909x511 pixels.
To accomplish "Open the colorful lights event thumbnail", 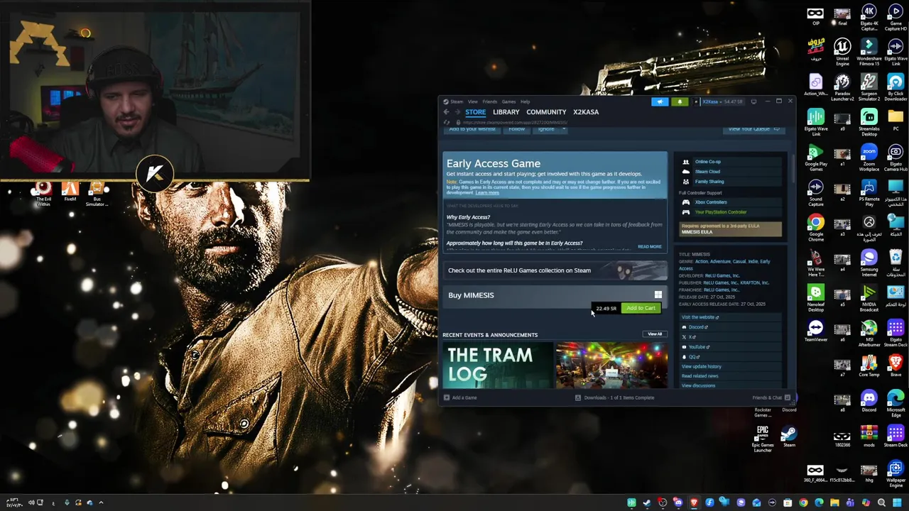I will [611, 366].
